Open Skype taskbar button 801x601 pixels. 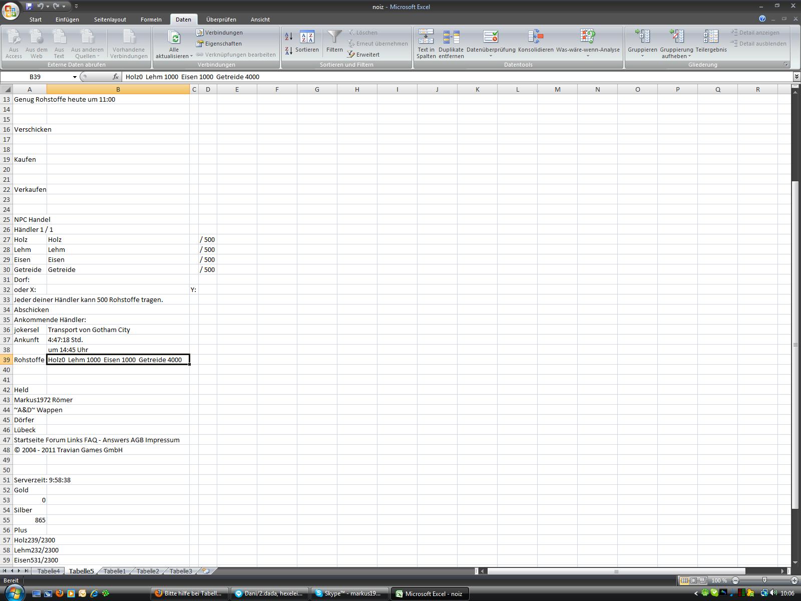click(348, 593)
